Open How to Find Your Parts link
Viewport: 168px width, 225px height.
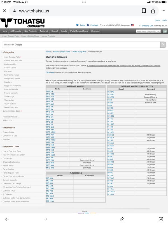coord(12,151)
